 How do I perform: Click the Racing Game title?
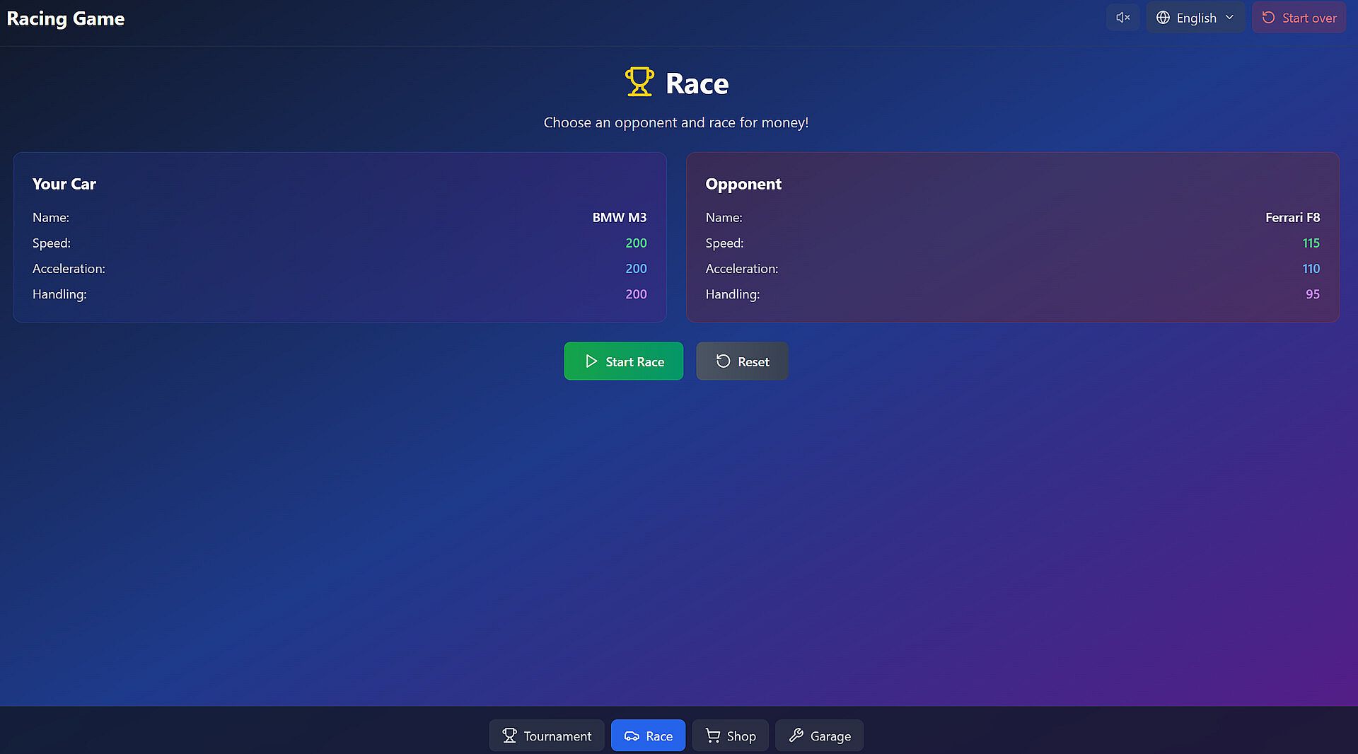[66, 18]
